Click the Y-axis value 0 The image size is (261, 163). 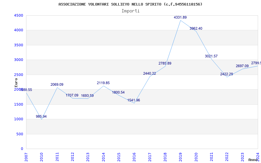tap(22, 149)
